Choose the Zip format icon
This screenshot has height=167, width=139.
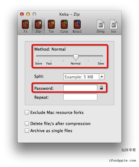(x=38, y=27)
